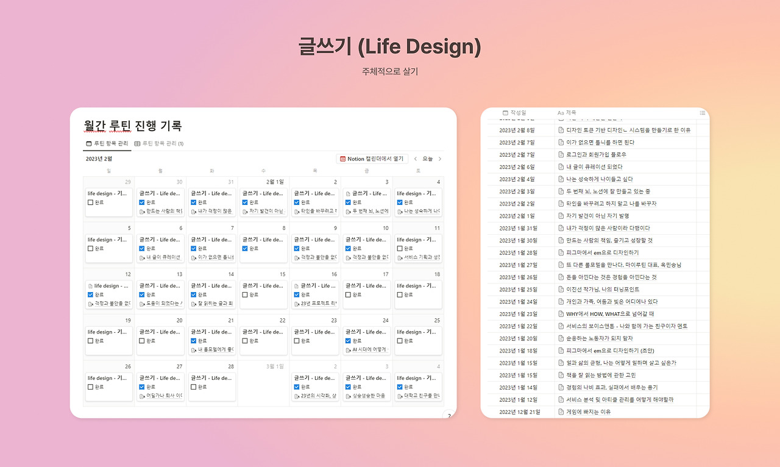Toggle the 완료 checkbox on the 5th card
The width and height of the screenshot is (780, 467).
click(90, 249)
